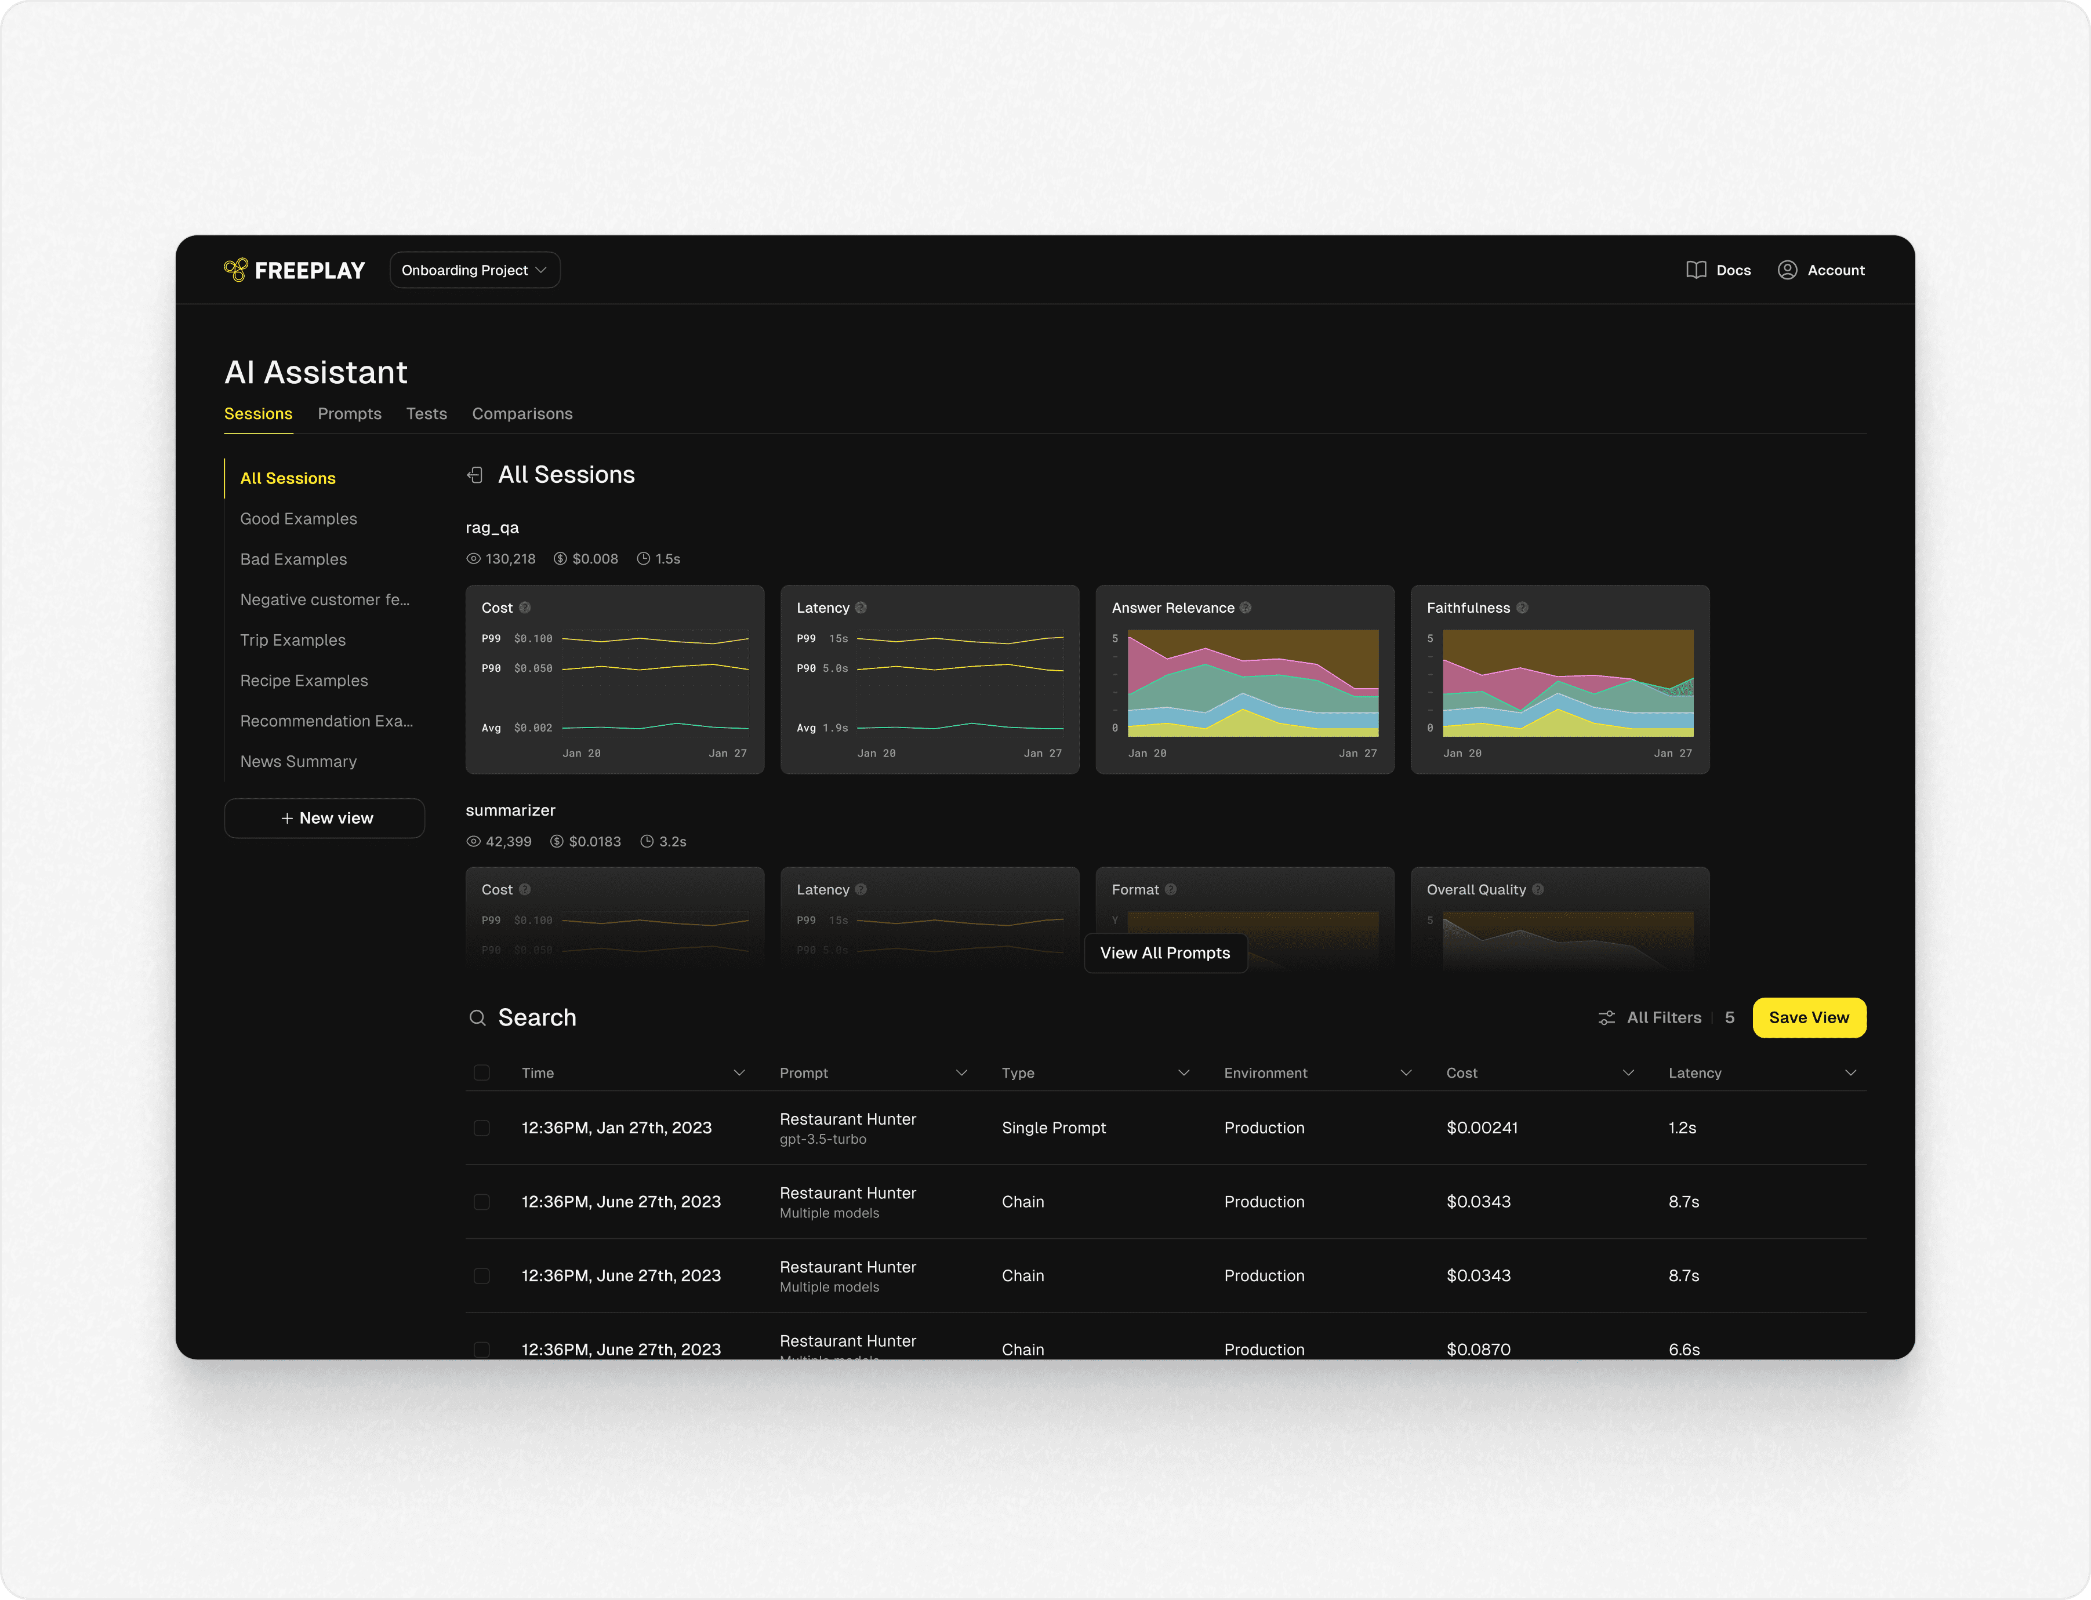Click the rag_qa Latency line chart

(960, 683)
